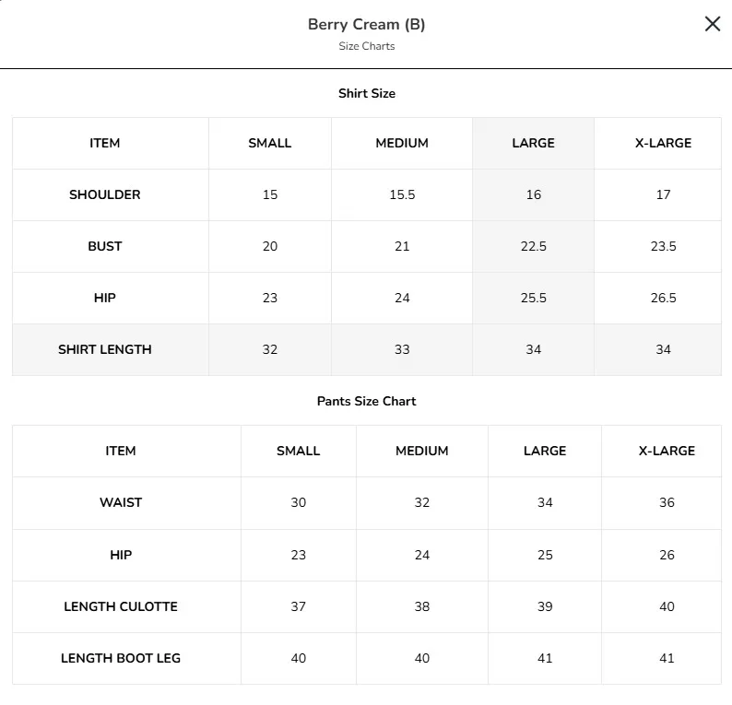Click the WAIST row label in pants table
This screenshot has width=732, height=705.
121,502
